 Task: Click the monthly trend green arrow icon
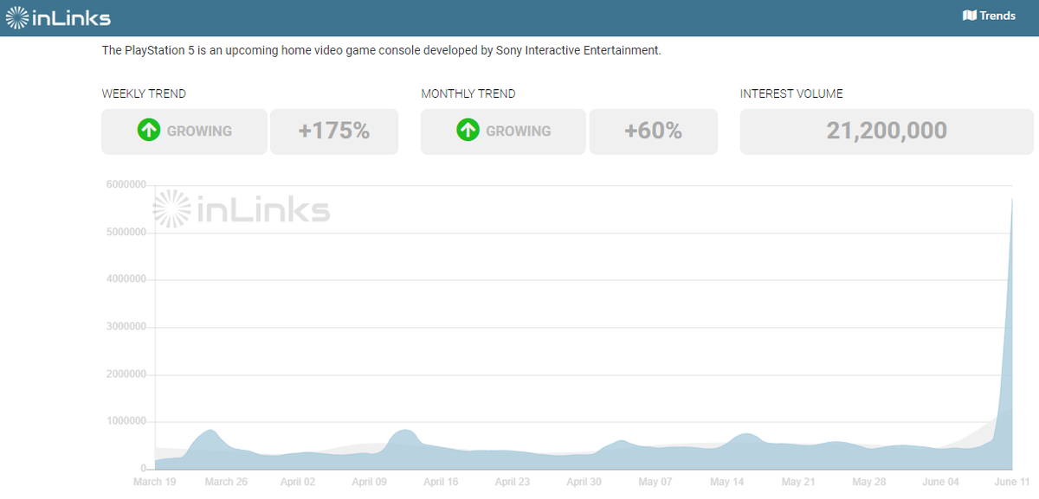(x=468, y=131)
